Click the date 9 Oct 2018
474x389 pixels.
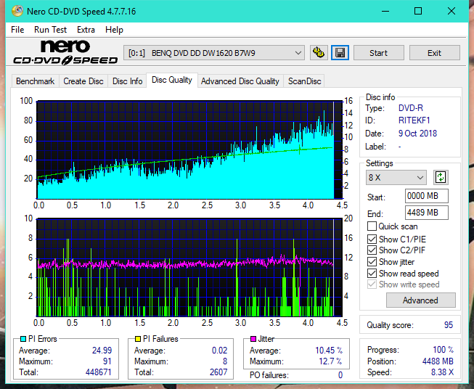pos(417,134)
